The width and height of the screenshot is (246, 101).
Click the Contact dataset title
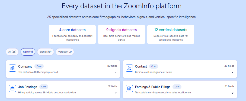141,66
